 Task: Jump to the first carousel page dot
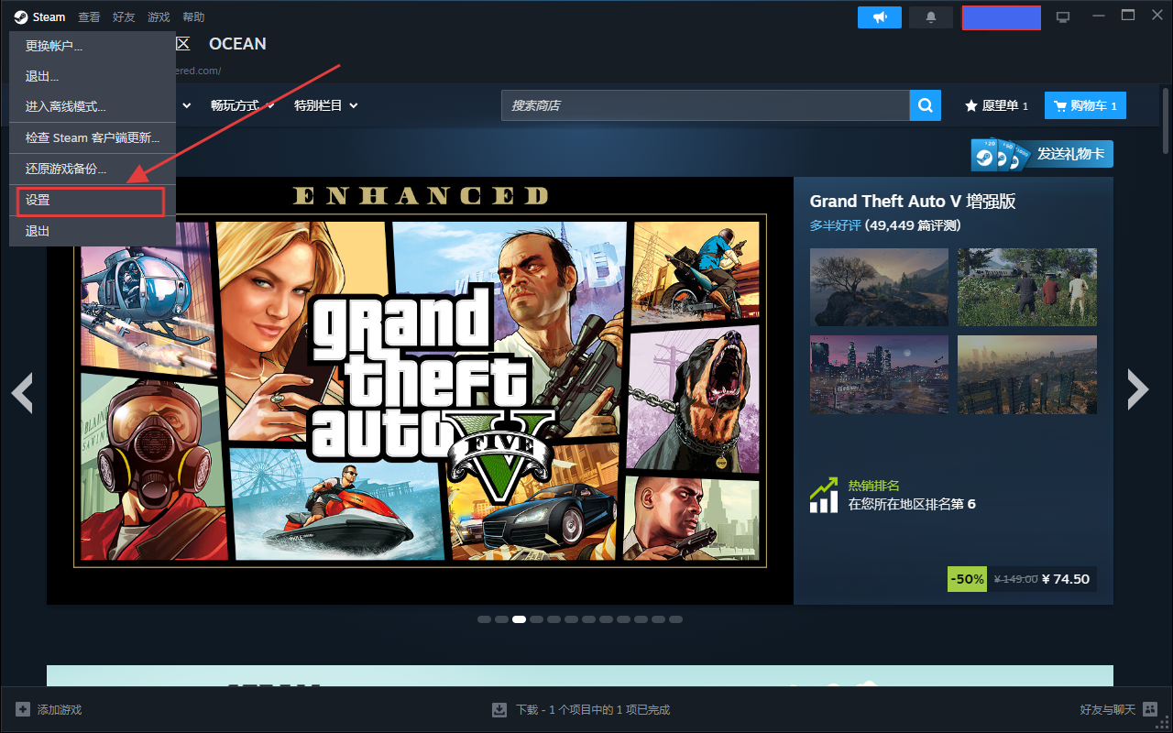coord(484,619)
